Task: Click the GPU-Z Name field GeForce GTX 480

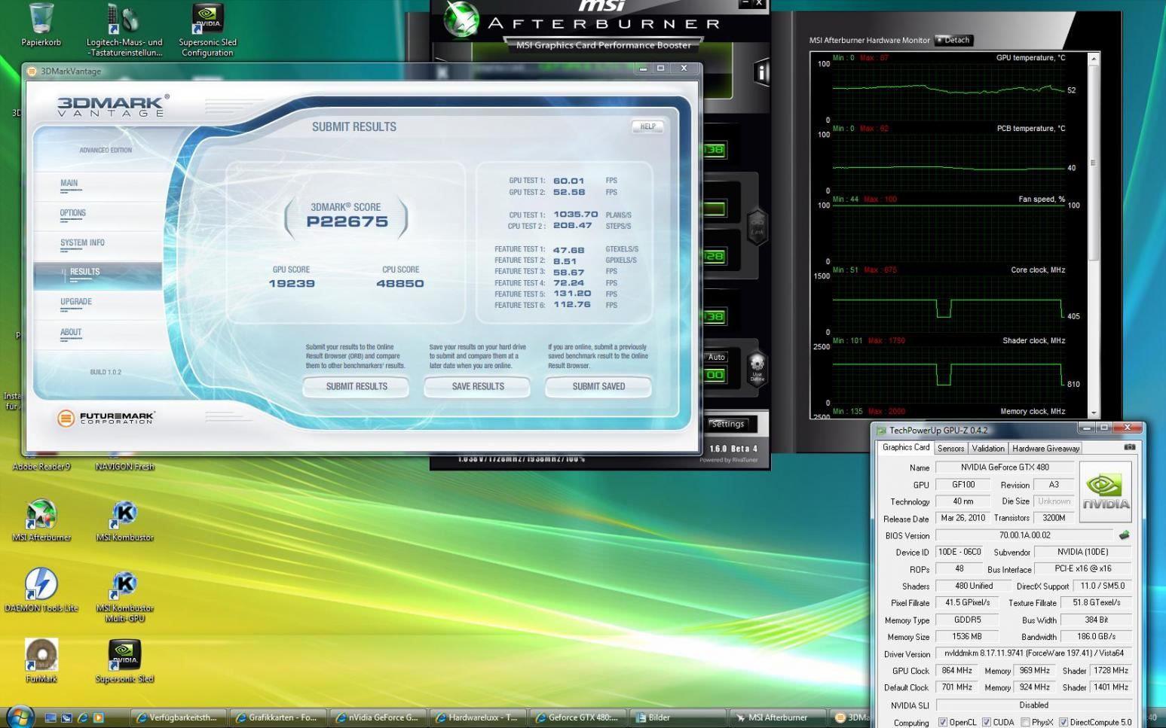Action: tap(1005, 467)
